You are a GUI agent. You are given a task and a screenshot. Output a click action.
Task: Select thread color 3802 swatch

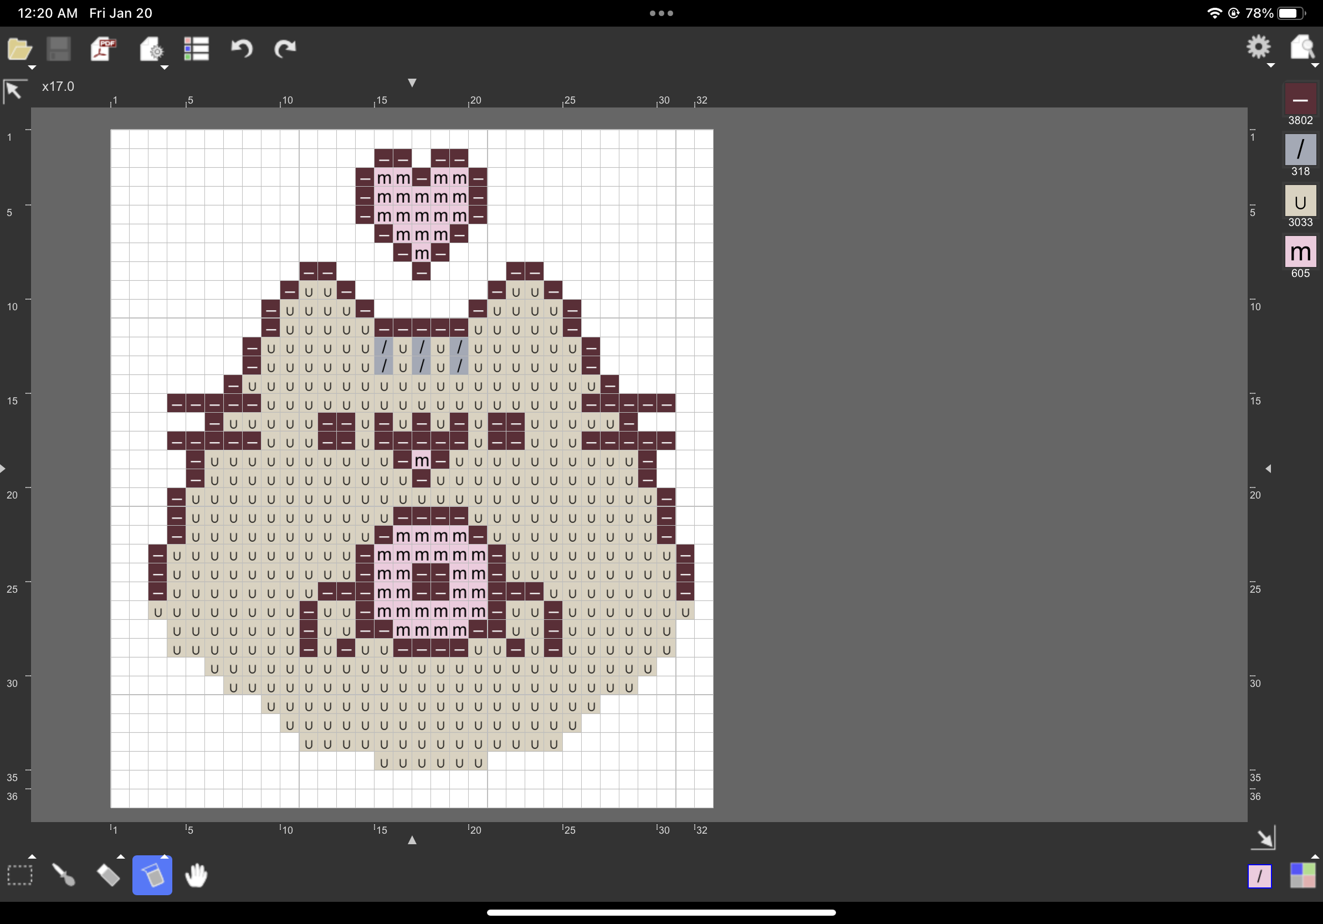(1300, 99)
